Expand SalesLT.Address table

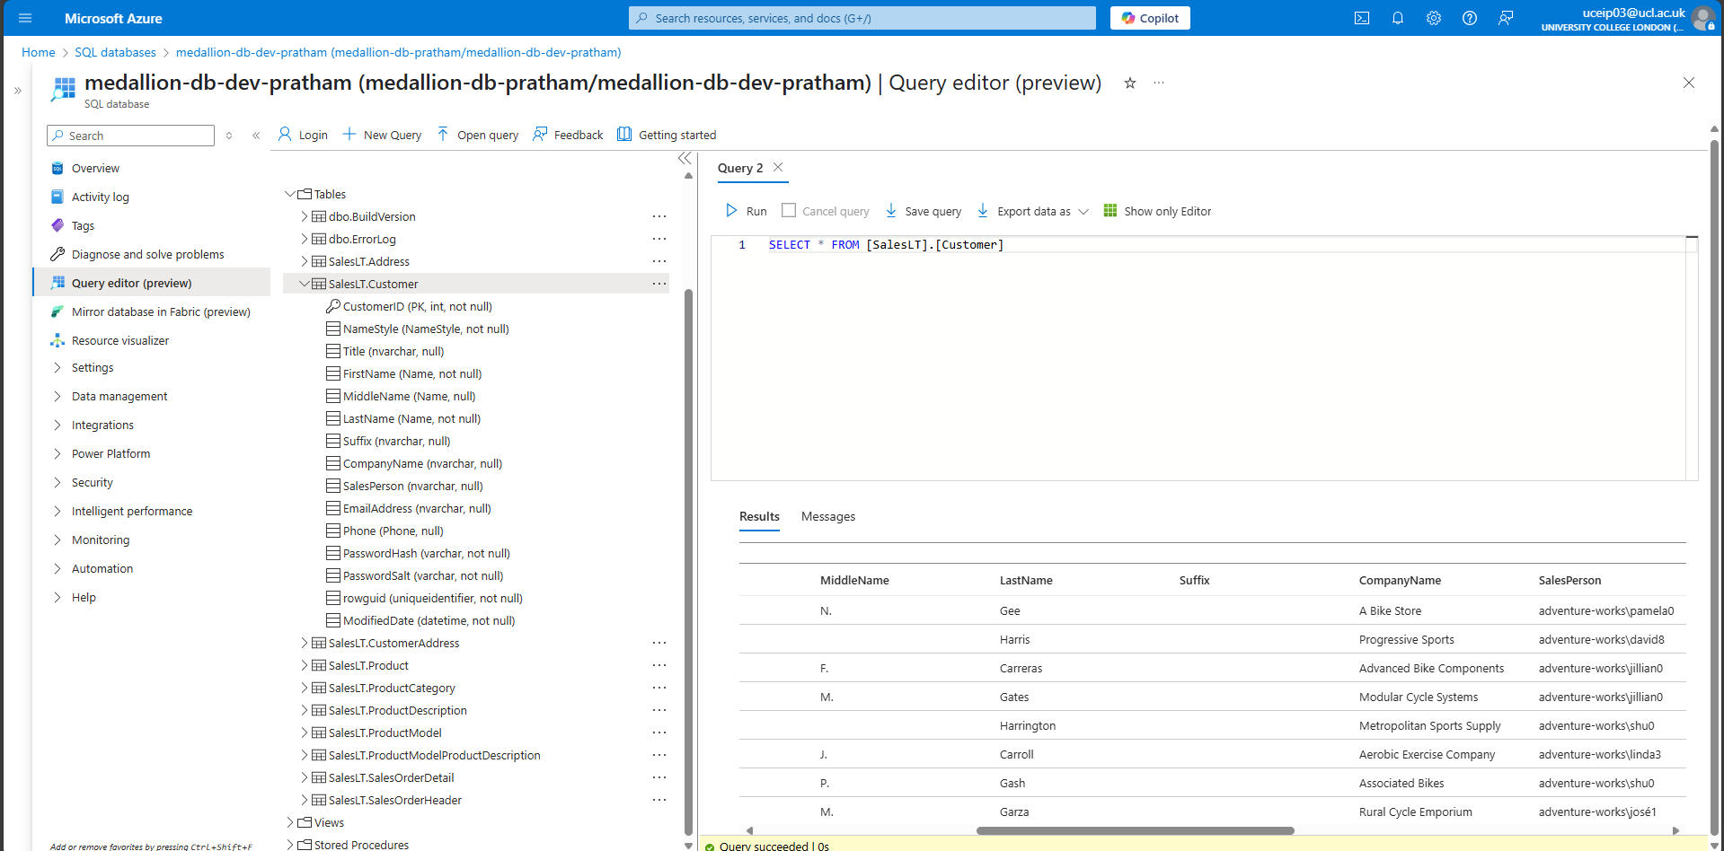305,261
